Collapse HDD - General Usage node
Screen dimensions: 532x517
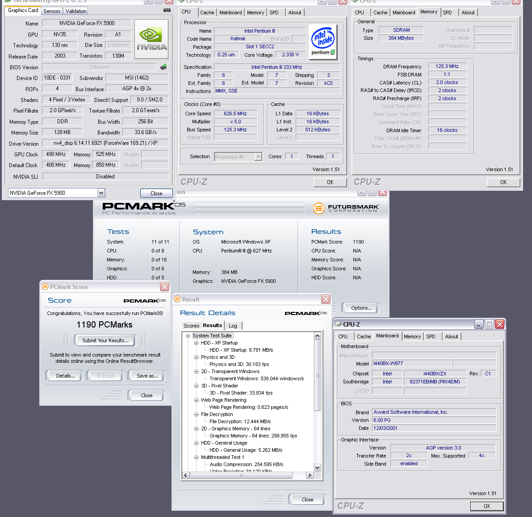coord(196,443)
